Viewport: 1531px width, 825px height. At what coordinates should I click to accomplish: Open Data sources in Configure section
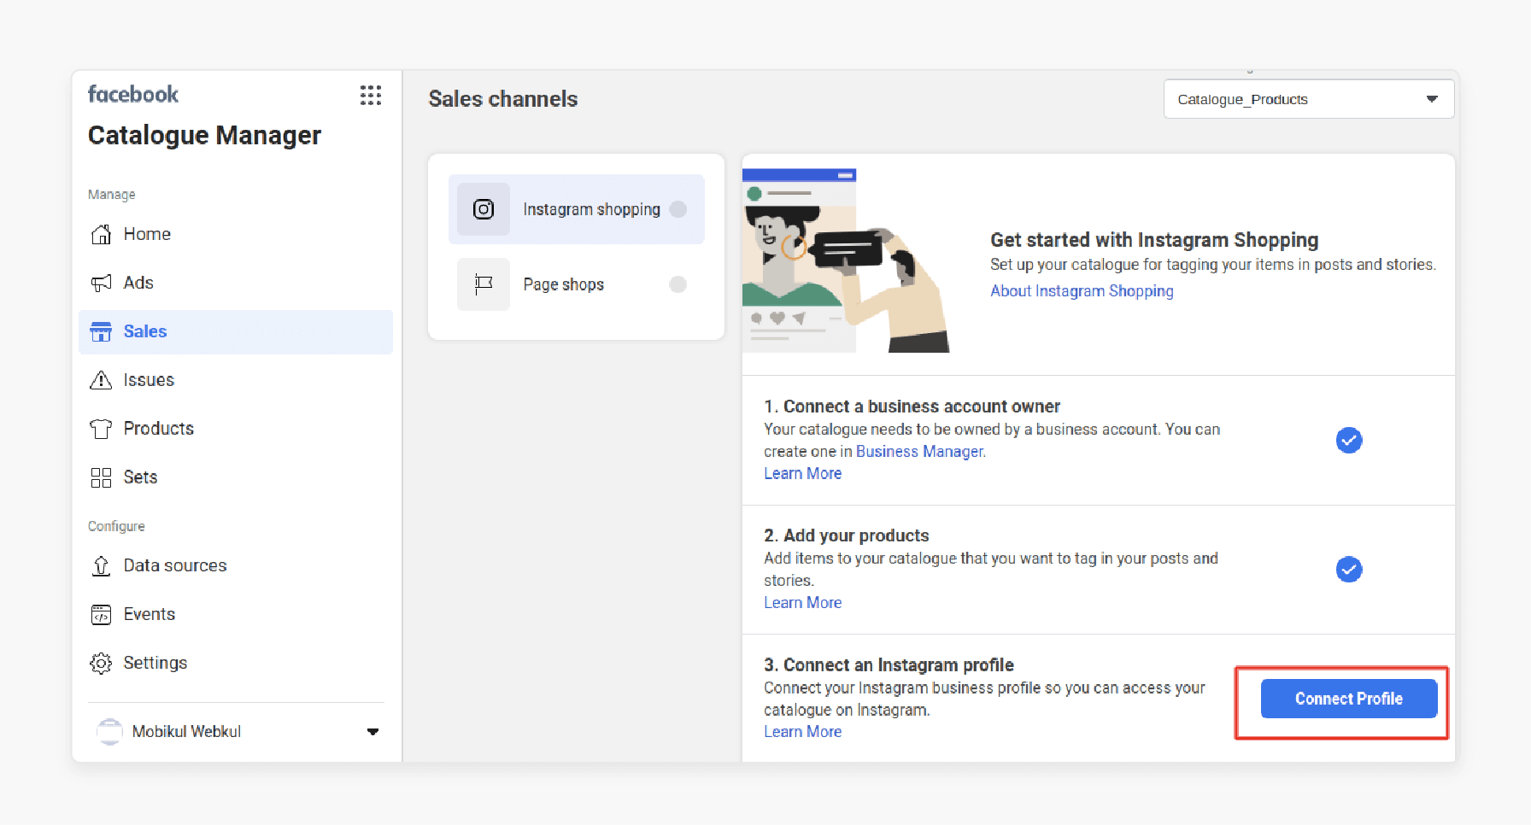pyautogui.click(x=236, y=565)
